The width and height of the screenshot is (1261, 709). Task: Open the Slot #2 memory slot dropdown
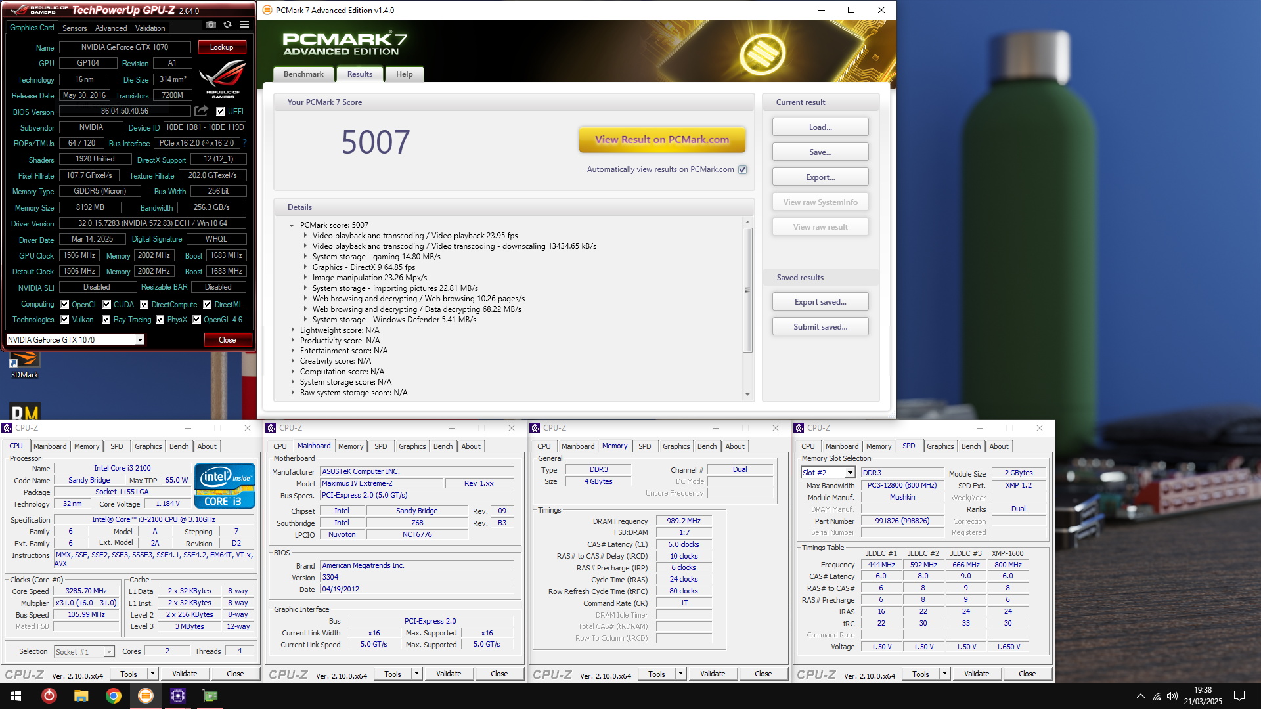tap(850, 473)
